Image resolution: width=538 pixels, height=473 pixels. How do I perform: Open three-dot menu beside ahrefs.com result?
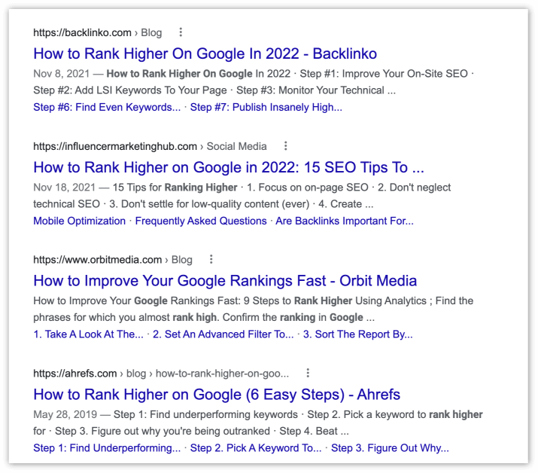coord(308,374)
